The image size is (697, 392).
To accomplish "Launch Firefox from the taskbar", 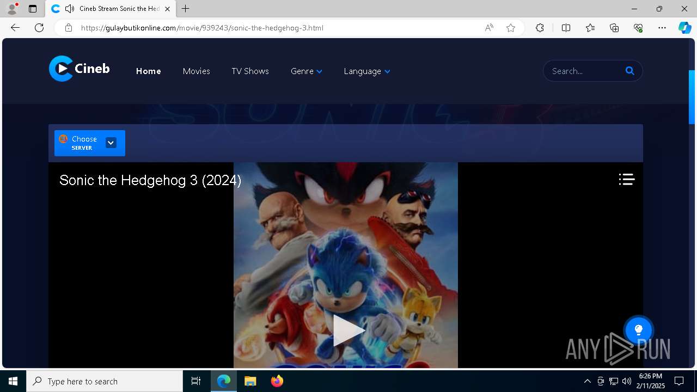I will tap(277, 381).
